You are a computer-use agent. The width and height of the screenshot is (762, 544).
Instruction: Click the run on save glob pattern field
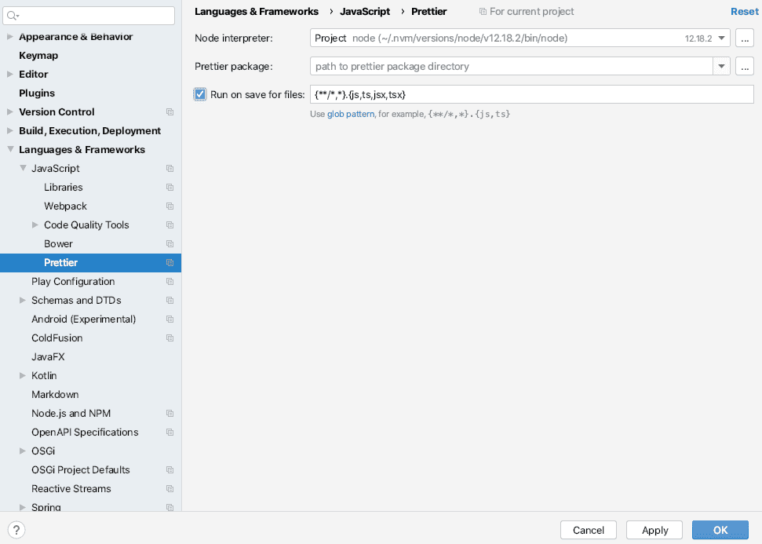tap(531, 94)
